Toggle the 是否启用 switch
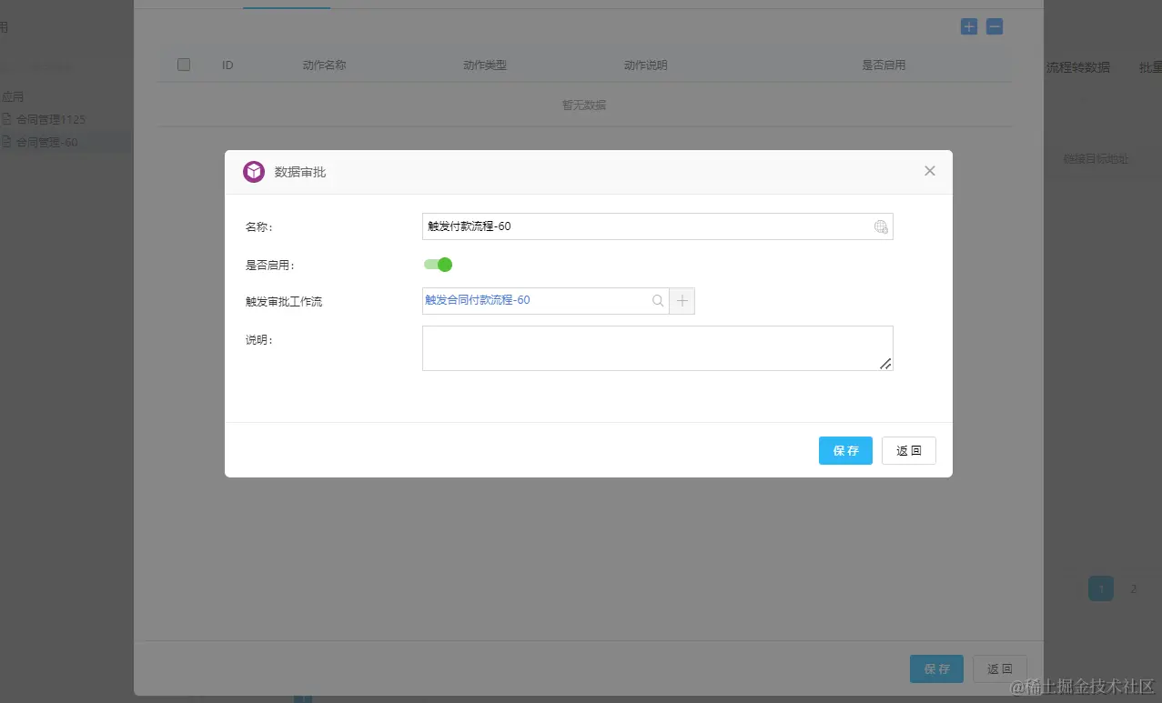 click(438, 265)
